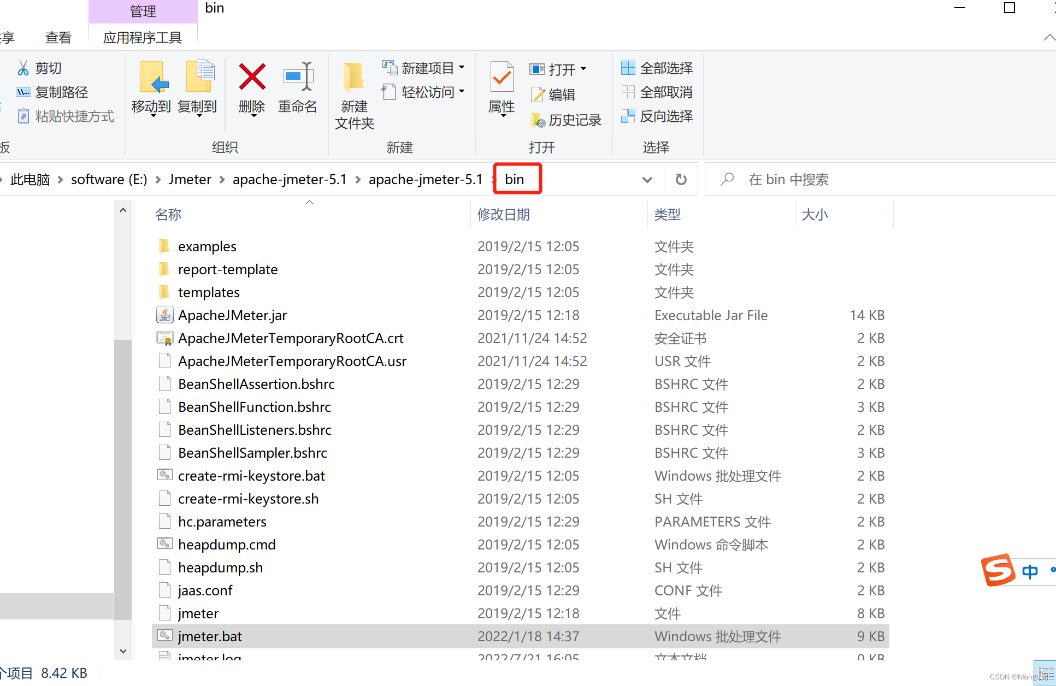
Task: Collapse the ribbon with the top-right chevron
Action: point(1049,38)
